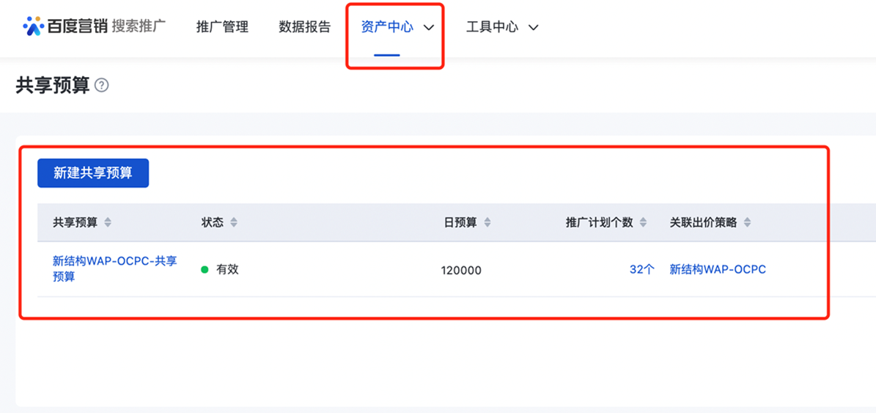
Task: Select the 工具中心 menu label
Action: tap(492, 27)
